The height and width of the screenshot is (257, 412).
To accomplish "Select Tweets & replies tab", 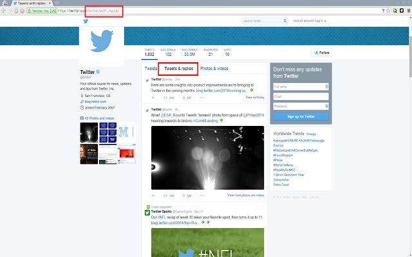I will 179,69.
